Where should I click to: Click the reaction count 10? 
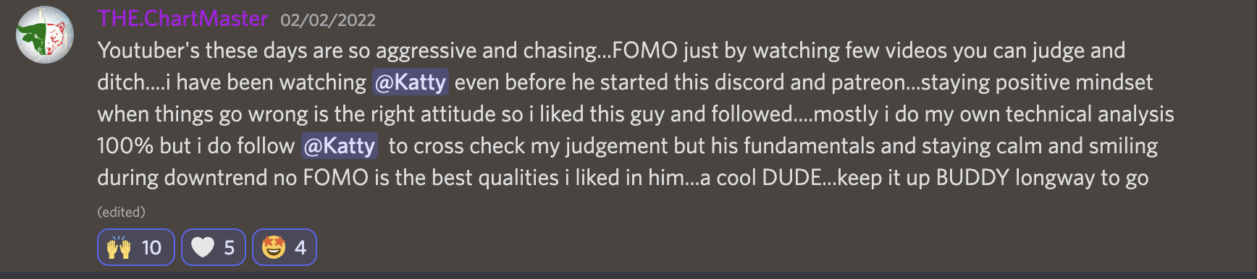(151, 248)
